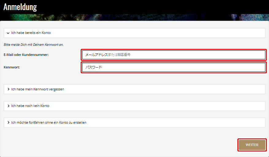Click chevron next to "Ich habe mein Kennwort vergessen"
Image resolution: width=269 pixels, height=157 pixels.
[8, 89]
